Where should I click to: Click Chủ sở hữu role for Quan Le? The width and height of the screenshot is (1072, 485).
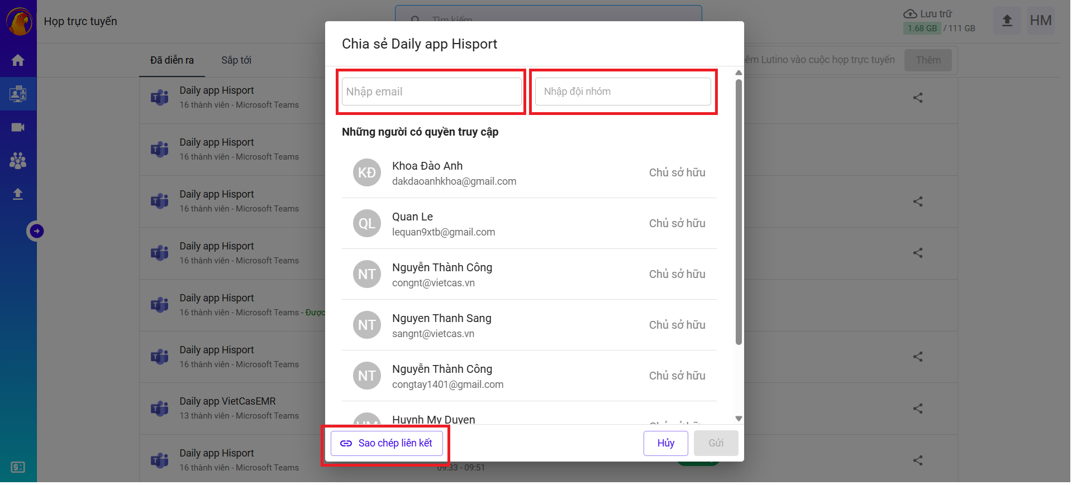[677, 224]
